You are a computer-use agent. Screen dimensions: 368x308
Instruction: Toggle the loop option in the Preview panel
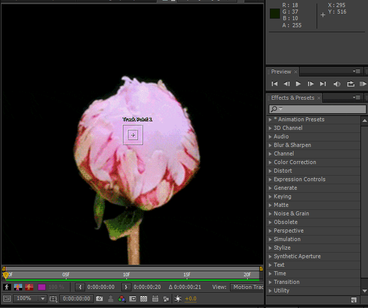[350, 84]
